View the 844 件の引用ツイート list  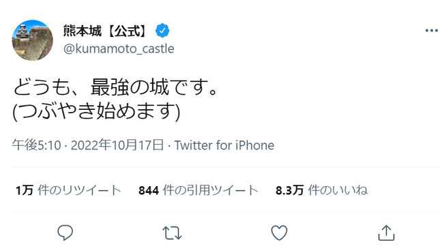pos(199,190)
